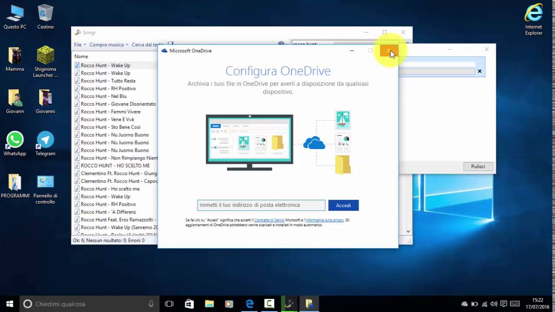
Task: Click Songr status bar 'Ok: 6; Nessun risultato'
Action: click(x=109, y=240)
